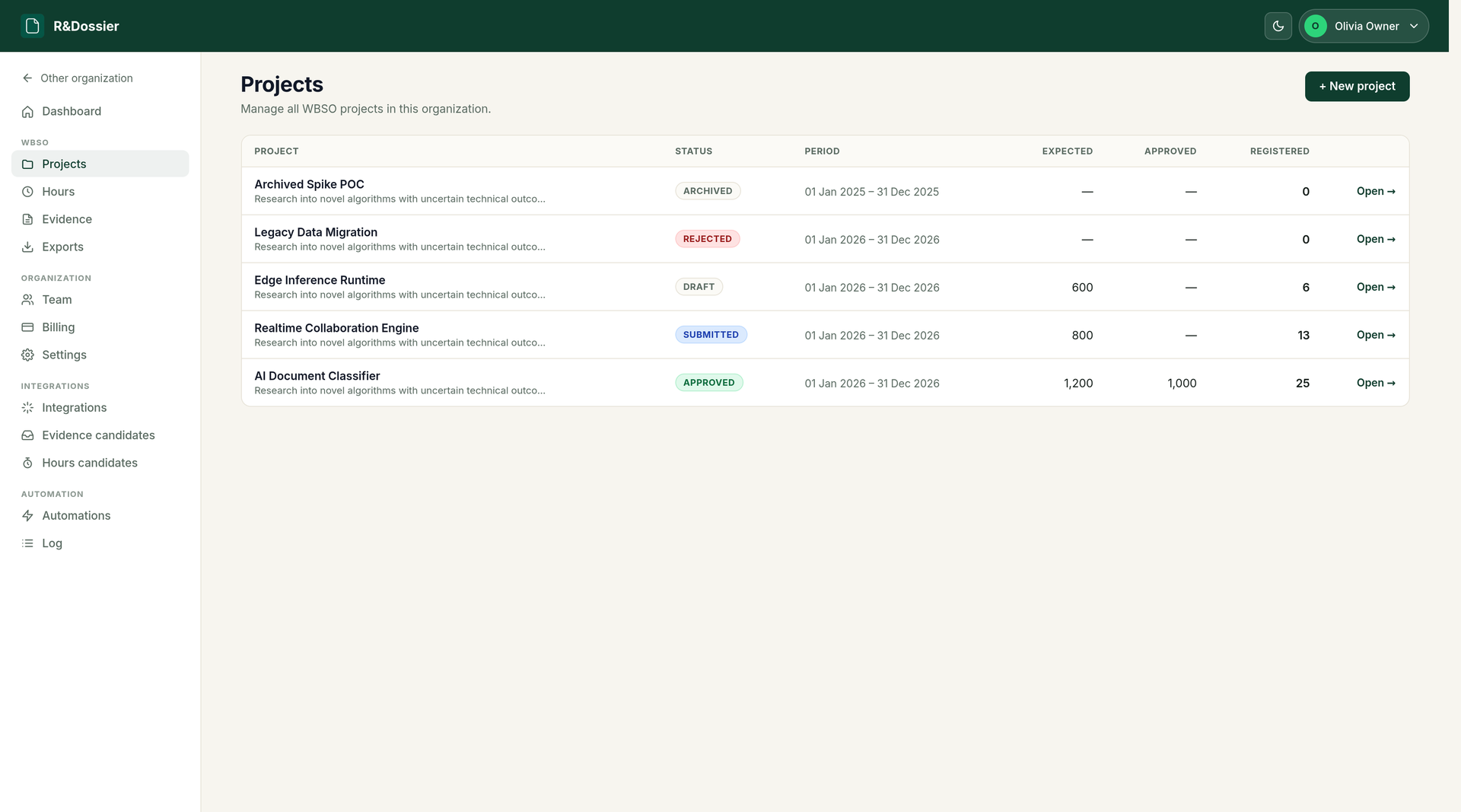Select the Hours clock icon
1461x812 pixels.
(27, 192)
